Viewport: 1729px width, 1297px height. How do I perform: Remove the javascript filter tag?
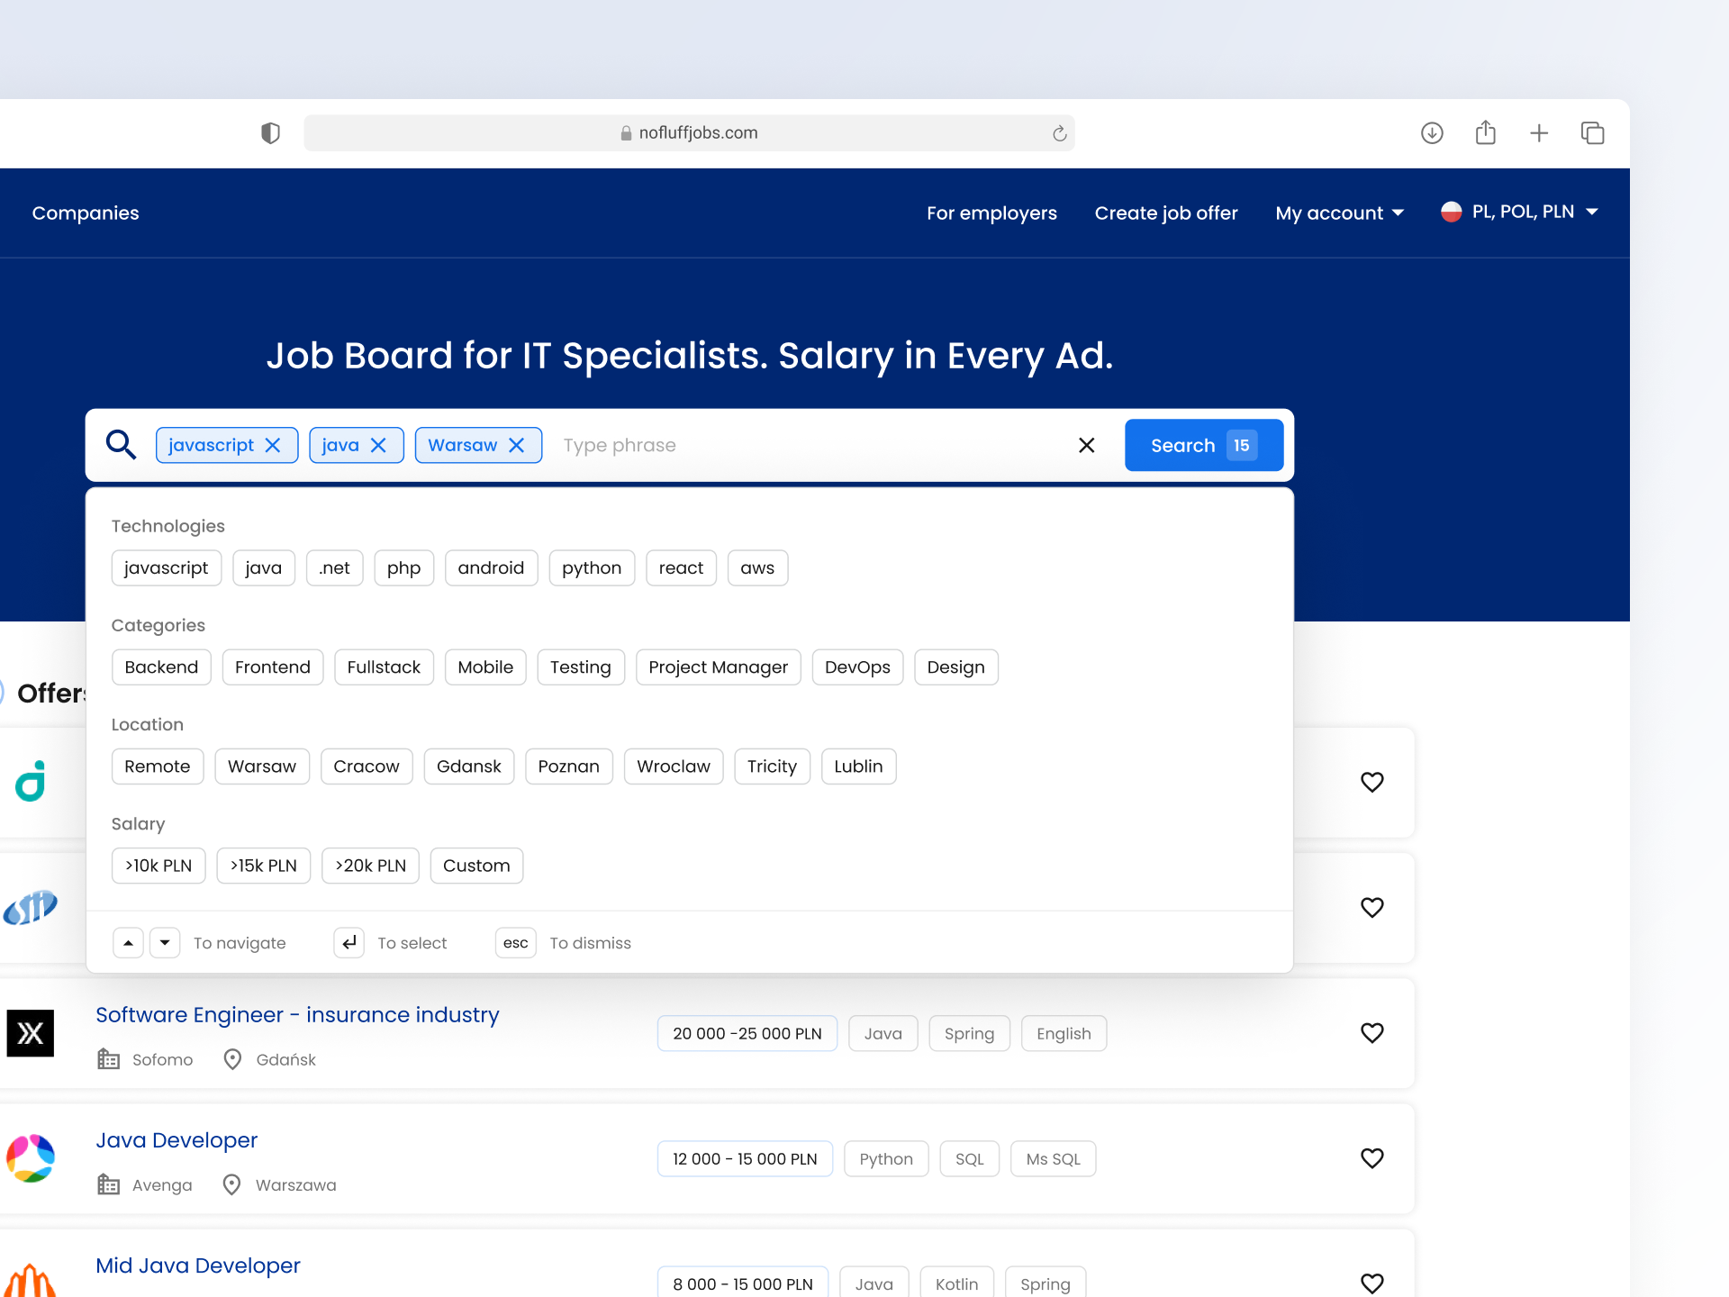[274, 444]
